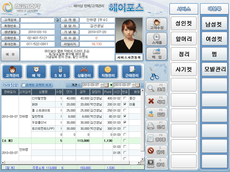Select the 여성컷 category
The image size is (230, 172).
click(214, 39)
